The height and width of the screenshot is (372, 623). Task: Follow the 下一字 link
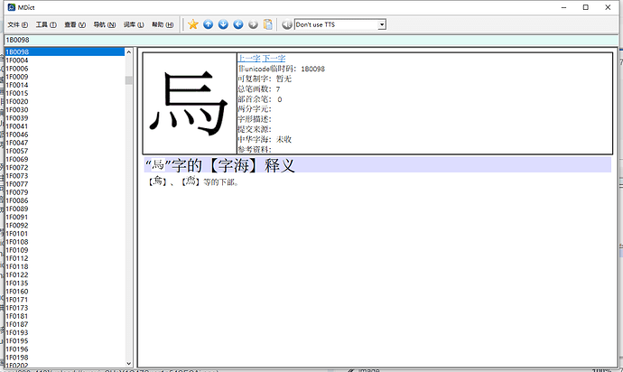pos(274,59)
